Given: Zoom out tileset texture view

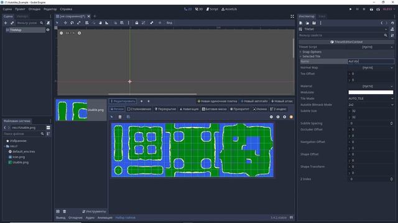Looking at the screenshot, I should coord(271,117).
